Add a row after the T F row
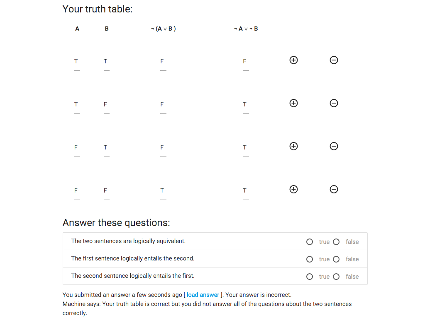The width and height of the screenshot is (425, 318). pyautogui.click(x=293, y=104)
